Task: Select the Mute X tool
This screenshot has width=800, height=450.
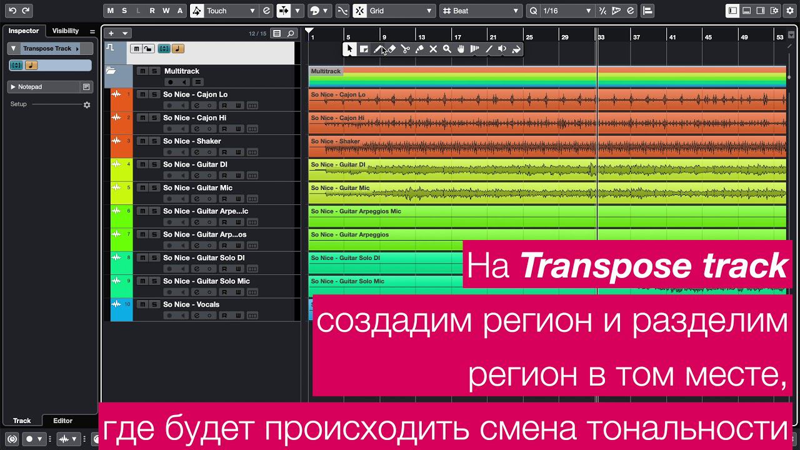Action: [433, 49]
